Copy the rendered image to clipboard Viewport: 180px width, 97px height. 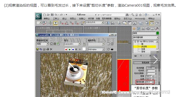click(x=41, y=49)
